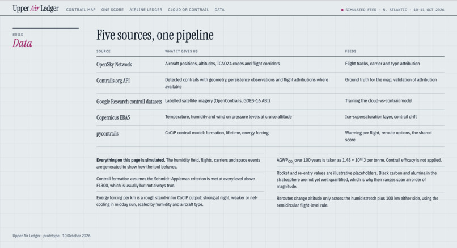Open the Contrail Map nav item
This screenshot has width=457, height=248.
81,10
